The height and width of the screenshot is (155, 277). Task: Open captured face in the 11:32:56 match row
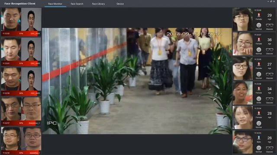[11, 139]
